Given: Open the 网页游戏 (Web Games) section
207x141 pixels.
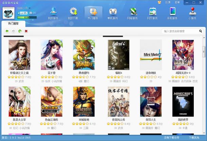Looking at the screenshot, I should 152,14.
